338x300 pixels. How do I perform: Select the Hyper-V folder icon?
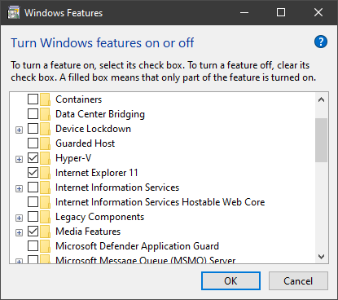(x=45, y=158)
